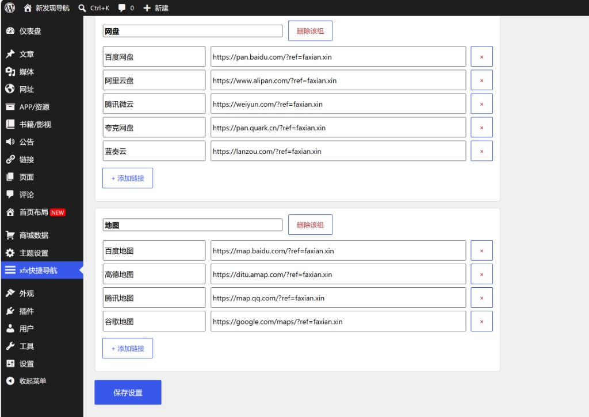Open the 媒体 media library
Screen dimensions: 589x417
tap(41, 72)
